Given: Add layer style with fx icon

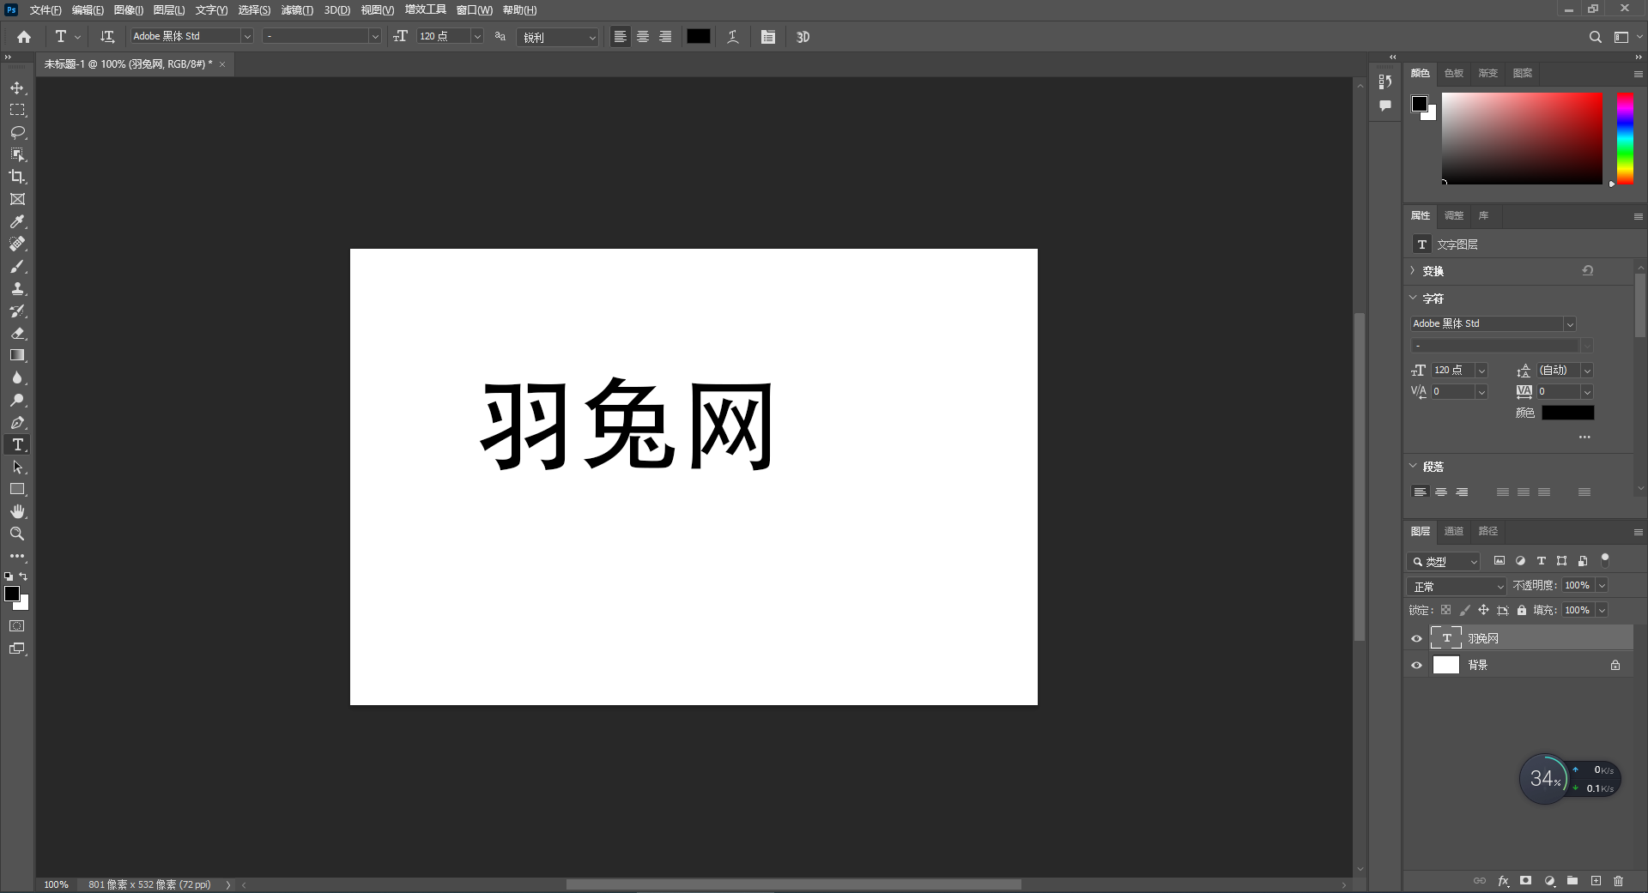Looking at the screenshot, I should point(1503,881).
